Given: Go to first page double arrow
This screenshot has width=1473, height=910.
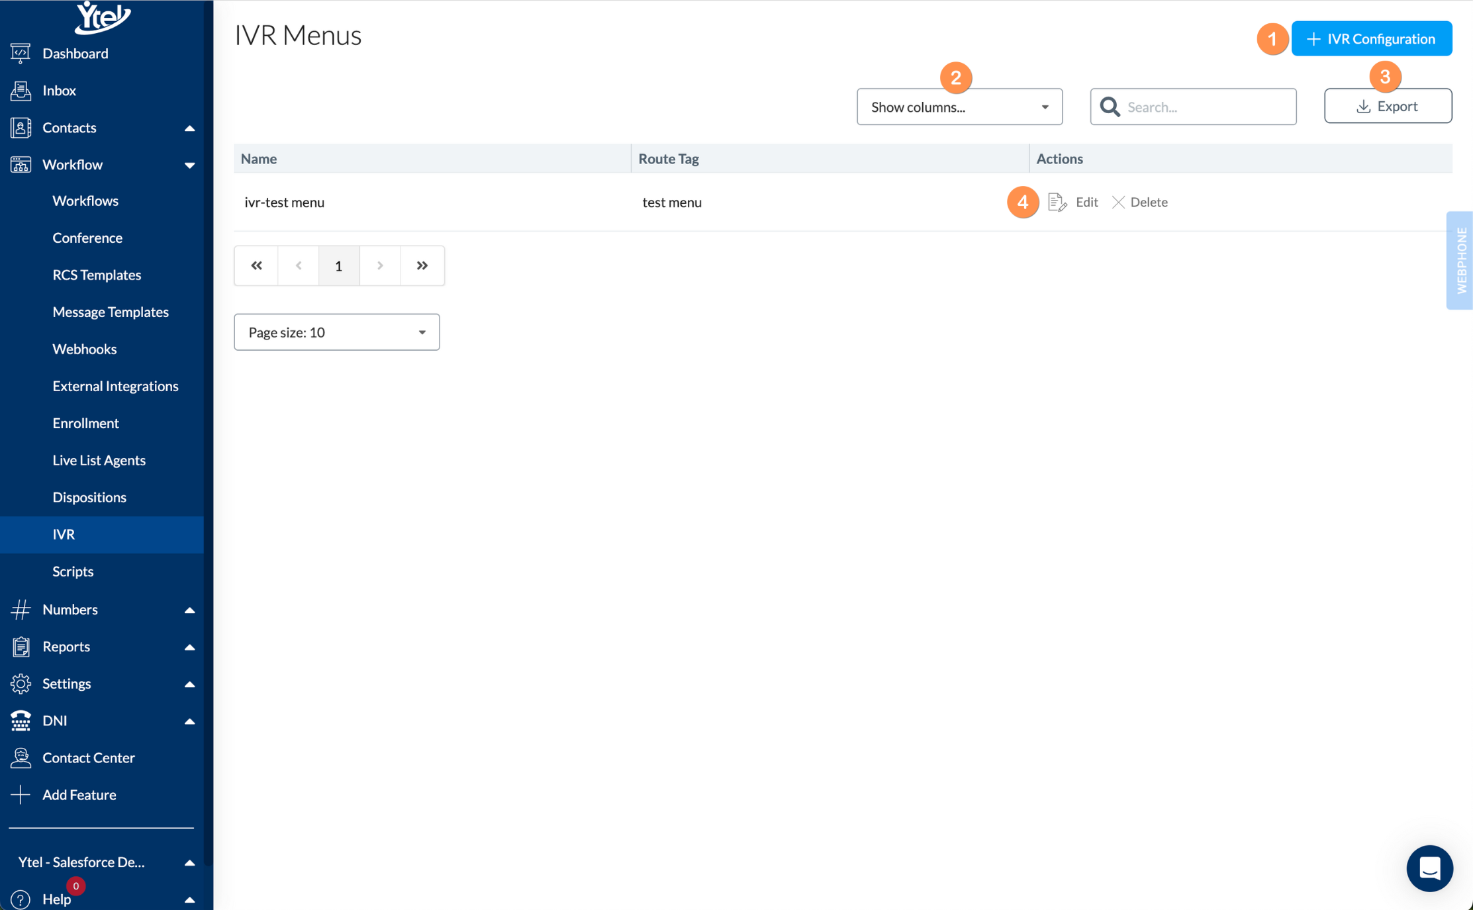Looking at the screenshot, I should [x=256, y=266].
